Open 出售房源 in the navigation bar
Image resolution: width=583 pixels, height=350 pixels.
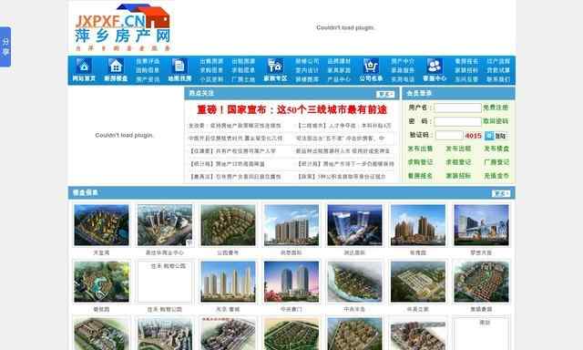pos(211,61)
